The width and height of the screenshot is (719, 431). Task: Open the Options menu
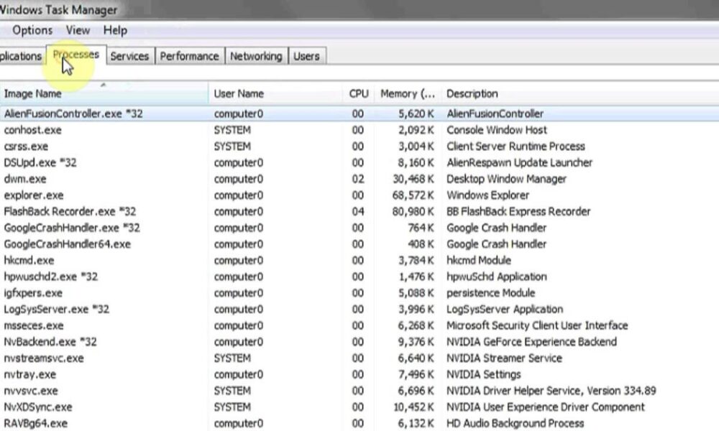tap(32, 30)
